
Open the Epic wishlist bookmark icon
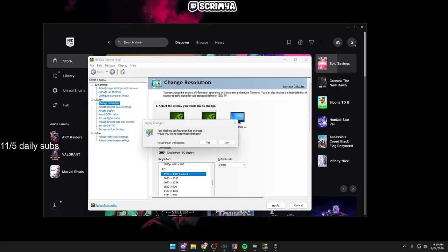(x=289, y=42)
